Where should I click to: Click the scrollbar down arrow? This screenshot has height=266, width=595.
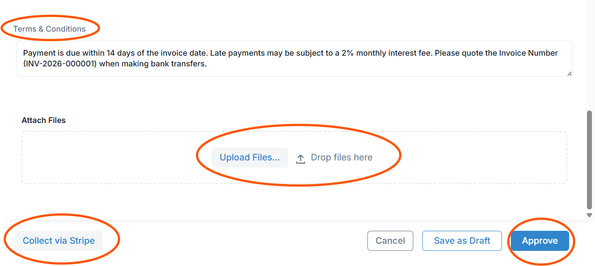coord(590,215)
